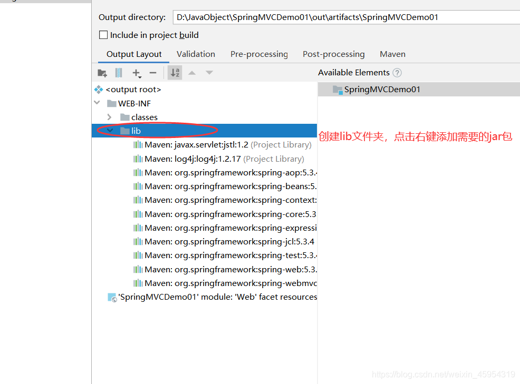Image resolution: width=520 pixels, height=384 pixels.
Task: Click the log4j library icon
Action: pos(138,159)
